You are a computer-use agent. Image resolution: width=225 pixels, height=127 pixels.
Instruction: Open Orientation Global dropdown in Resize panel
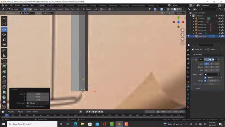click(38, 103)
